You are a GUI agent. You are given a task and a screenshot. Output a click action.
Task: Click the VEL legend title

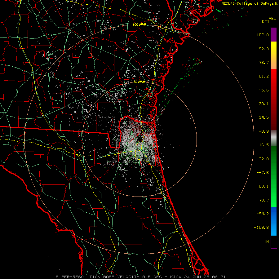[x=272, y=19]
